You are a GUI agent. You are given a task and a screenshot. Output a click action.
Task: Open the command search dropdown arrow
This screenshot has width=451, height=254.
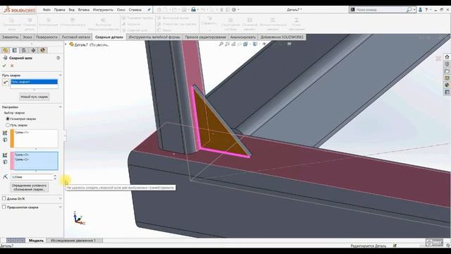tap(414, 9)
